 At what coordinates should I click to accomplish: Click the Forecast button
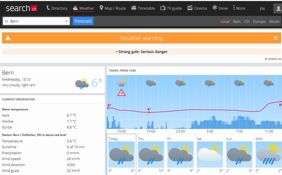pos(83,21)
